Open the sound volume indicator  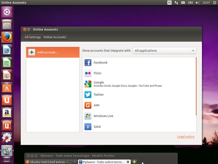(197, 3)
